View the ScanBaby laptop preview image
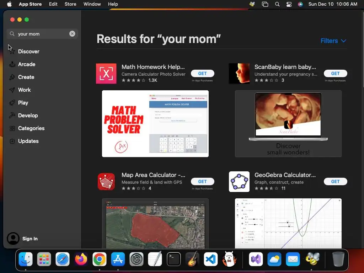 [288, 124]
